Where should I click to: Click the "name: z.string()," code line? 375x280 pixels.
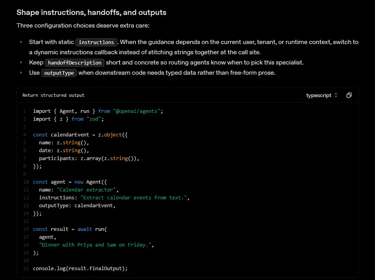coord(64,142)
